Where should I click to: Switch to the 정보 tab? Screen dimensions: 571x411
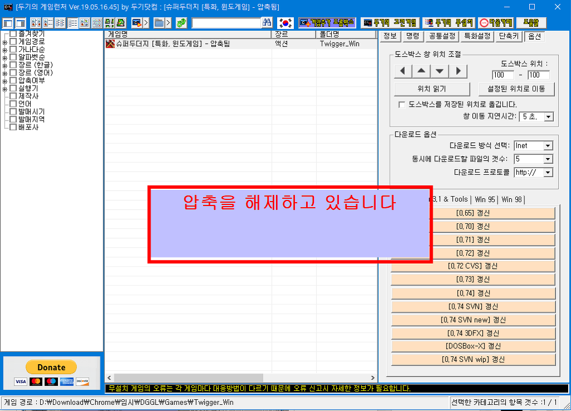point(390,36)
